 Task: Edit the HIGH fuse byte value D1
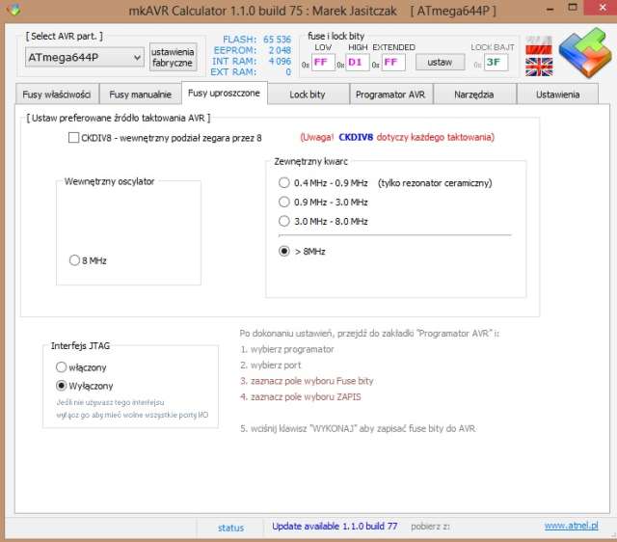(358, 63)
